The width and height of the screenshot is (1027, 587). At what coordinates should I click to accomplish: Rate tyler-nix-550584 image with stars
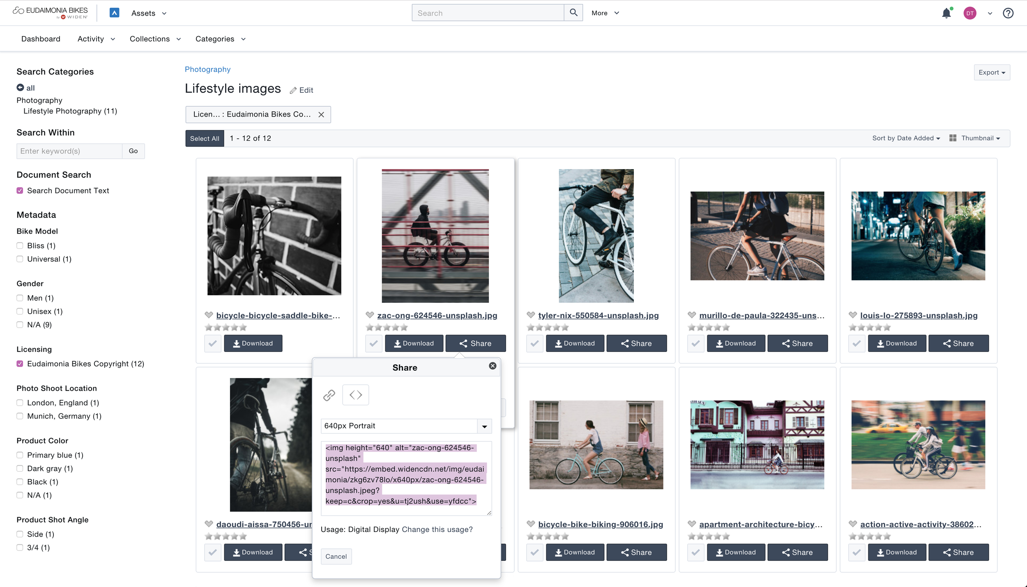(x=548, y=328)
